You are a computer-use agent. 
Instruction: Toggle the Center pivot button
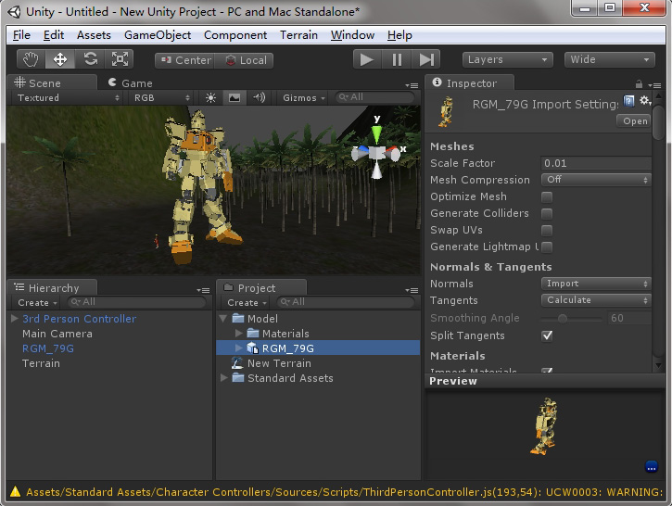tap(185, 60)
